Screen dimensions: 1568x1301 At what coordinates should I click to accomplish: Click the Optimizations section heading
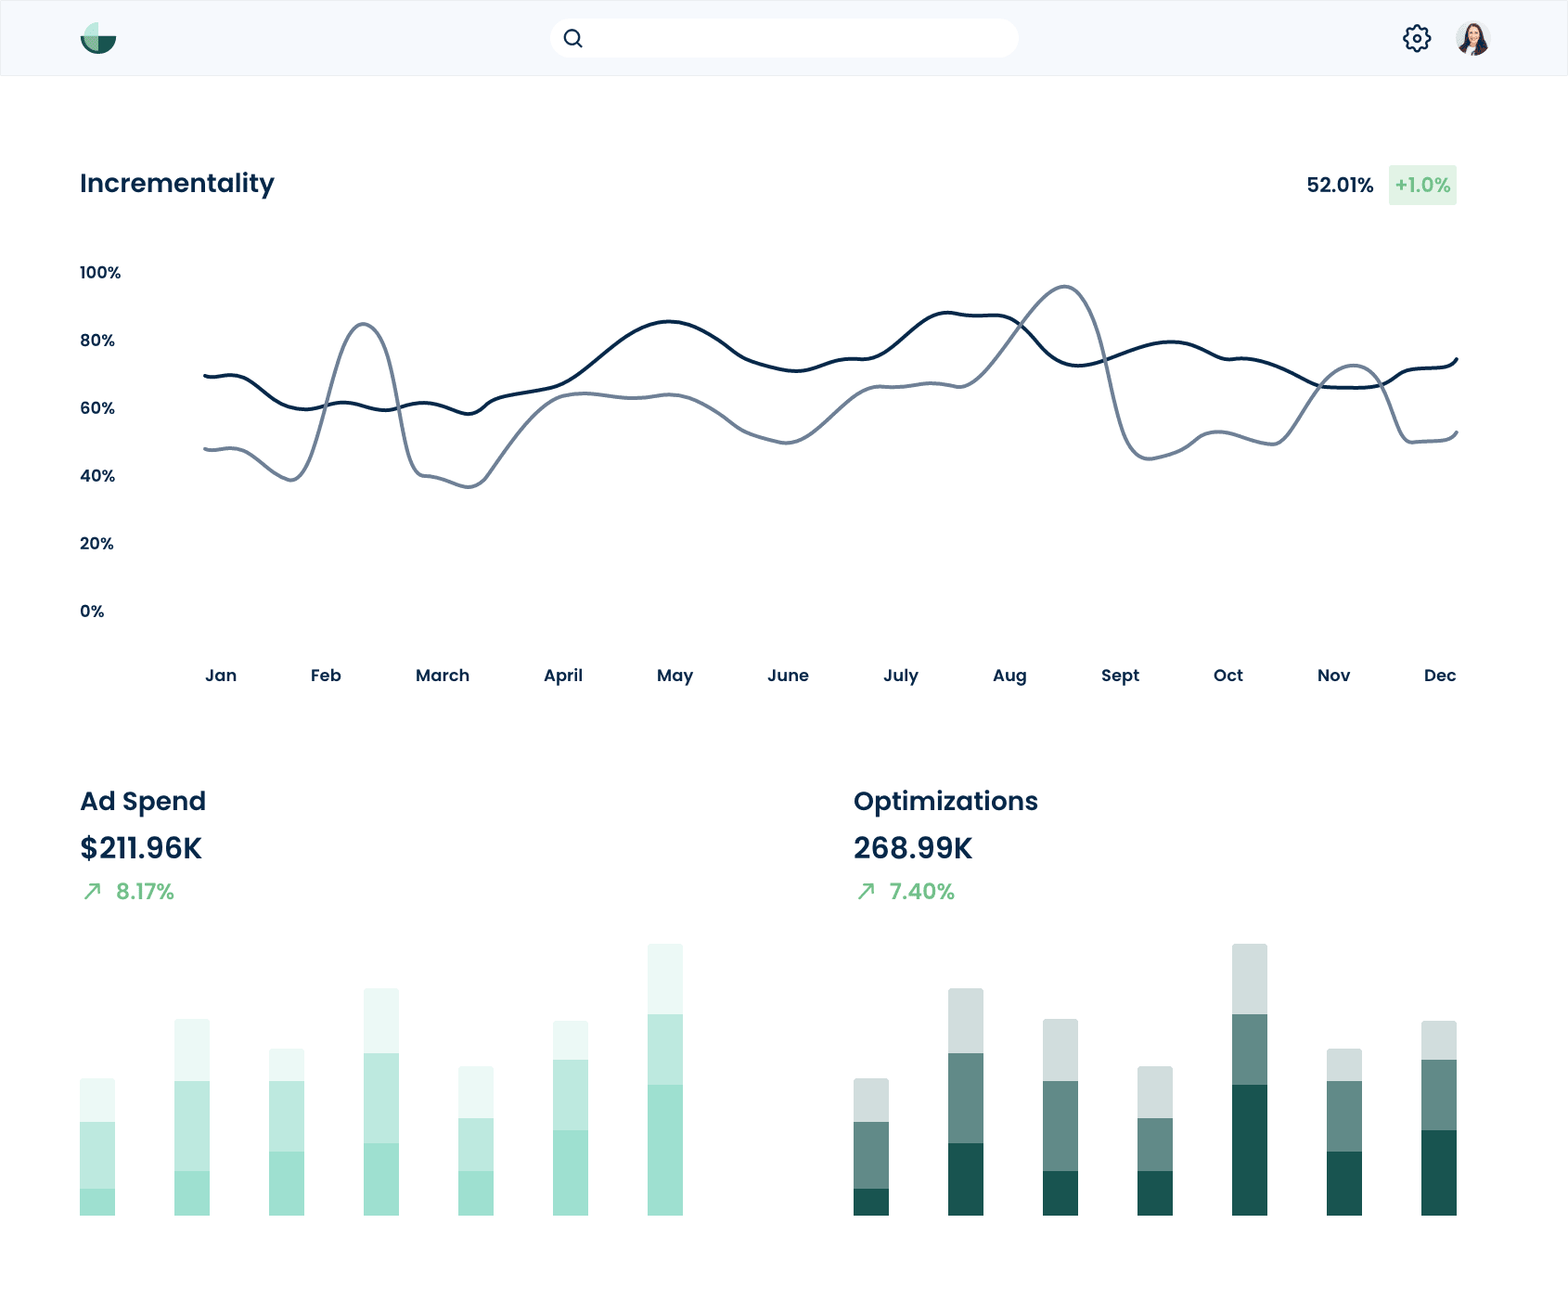pyautogui.click(x=945, y=801)
